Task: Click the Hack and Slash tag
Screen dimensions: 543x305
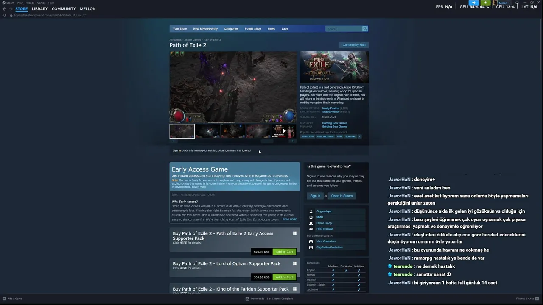Action: point(325,136)
